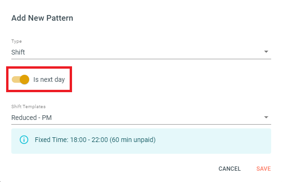The height and width of the screenshot is (182, 282).
Task: Click the selected "Reduced - PM" template value
Action: pos(32,118)
